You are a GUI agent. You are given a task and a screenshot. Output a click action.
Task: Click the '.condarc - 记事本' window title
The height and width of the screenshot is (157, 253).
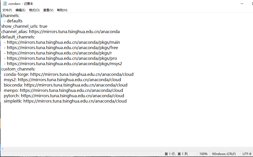21,4
